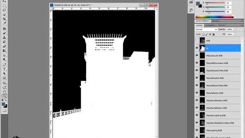Select the Move tool
Viewport: 245px width, 138px height.
click(x=4, y=1)
